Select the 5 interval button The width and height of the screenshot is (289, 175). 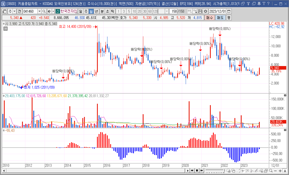(129, 11)
